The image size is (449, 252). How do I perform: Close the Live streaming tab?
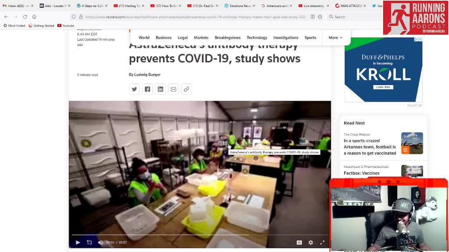[x=328, y=6]
